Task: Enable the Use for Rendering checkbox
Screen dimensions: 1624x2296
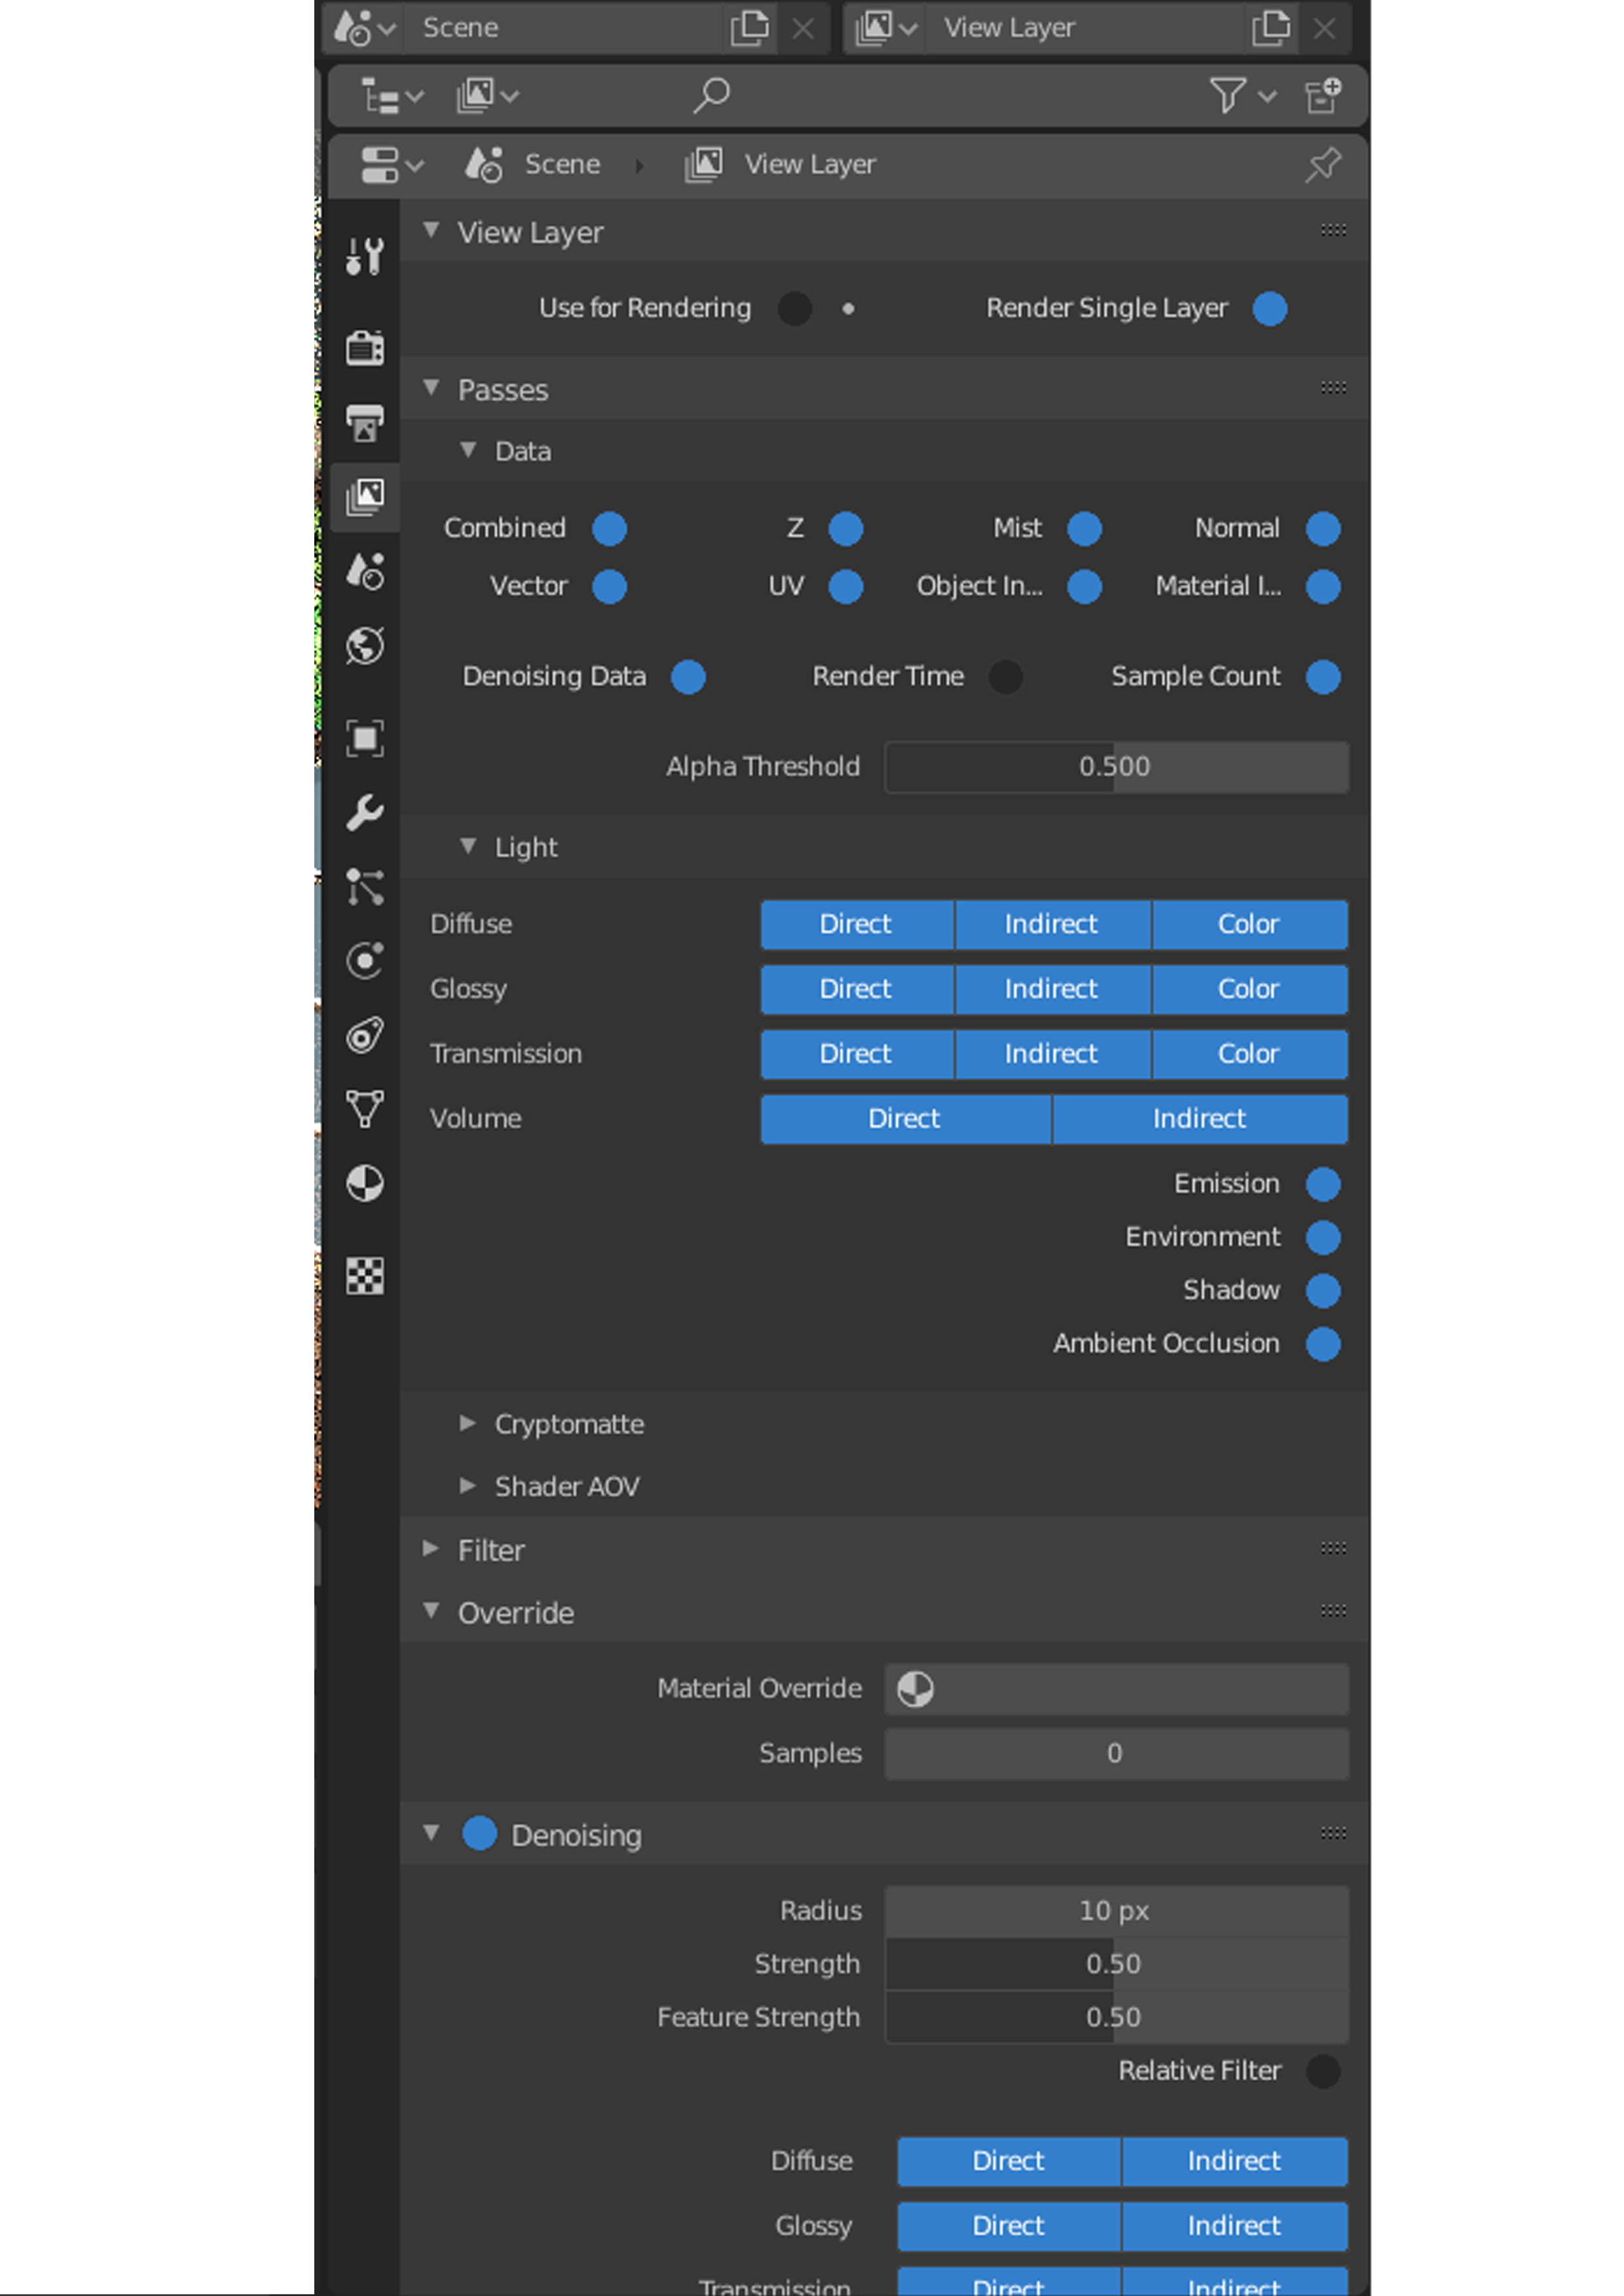Action: (794, 309)
